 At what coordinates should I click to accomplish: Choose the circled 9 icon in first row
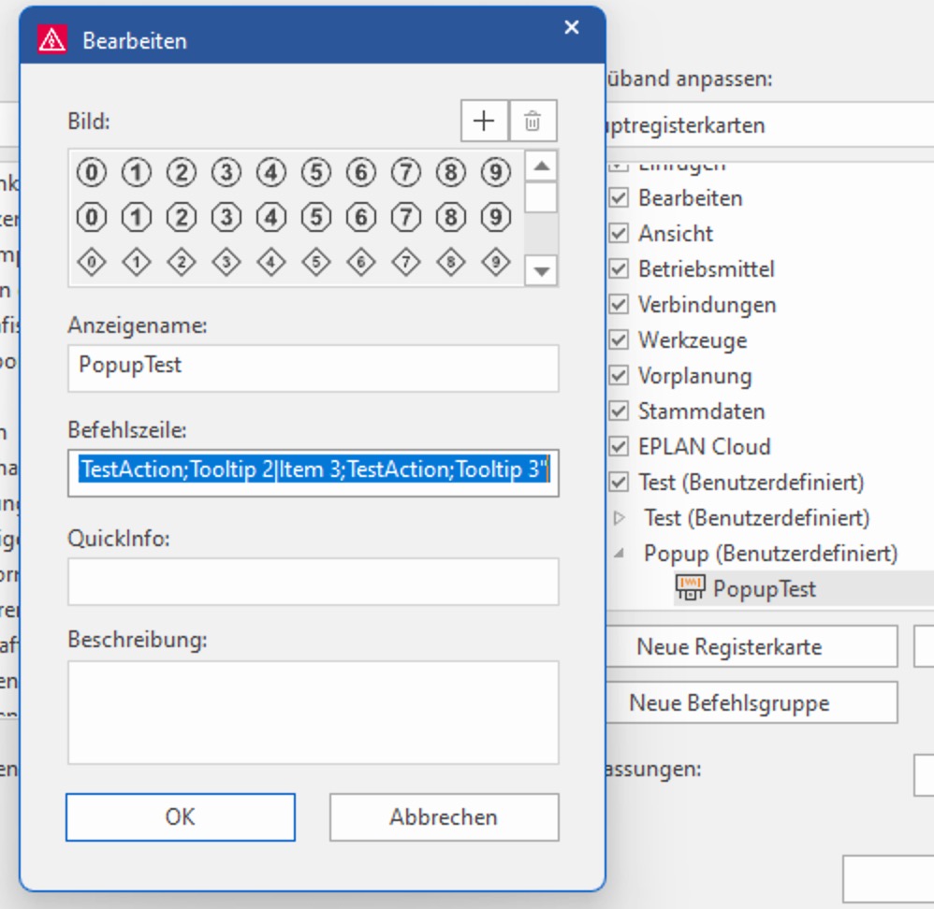coord(496,172)
